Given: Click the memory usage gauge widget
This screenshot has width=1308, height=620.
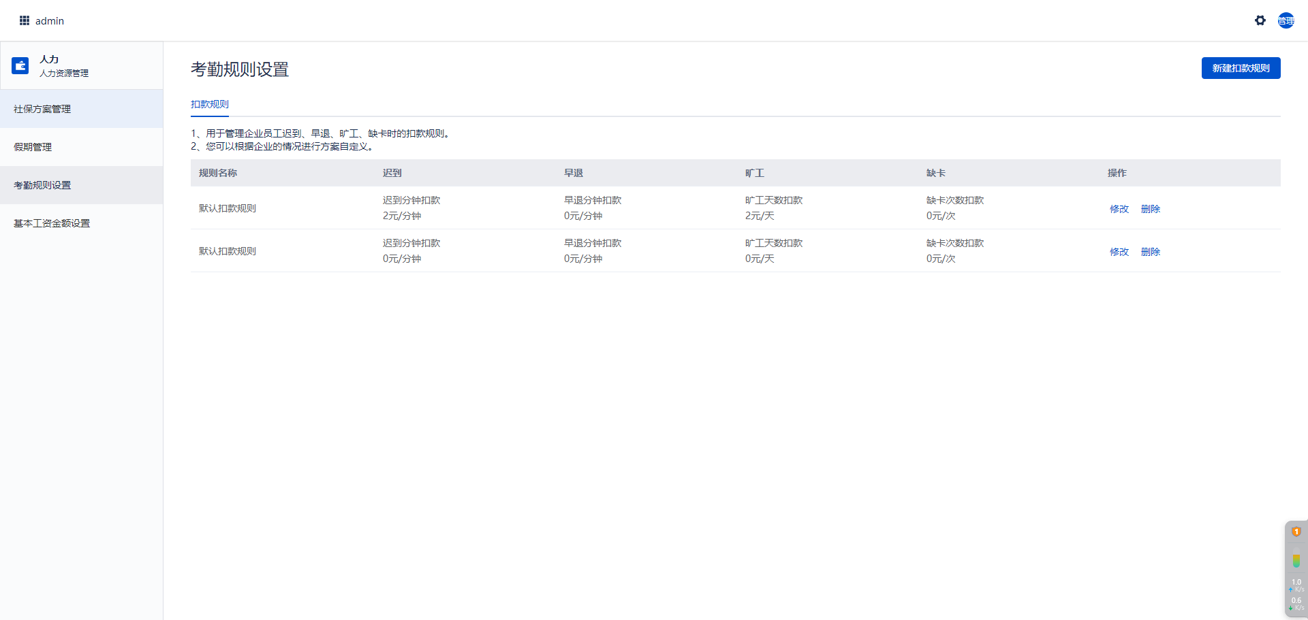Looking at the screenshot, I should (x=1296, y=561).
